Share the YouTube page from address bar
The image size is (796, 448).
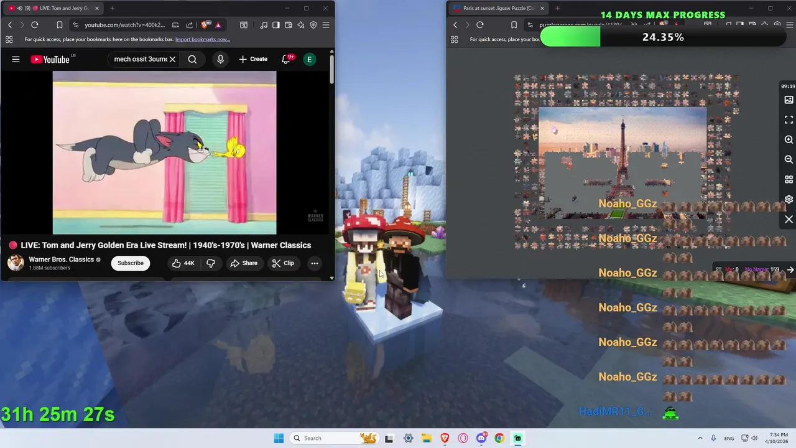189,25
